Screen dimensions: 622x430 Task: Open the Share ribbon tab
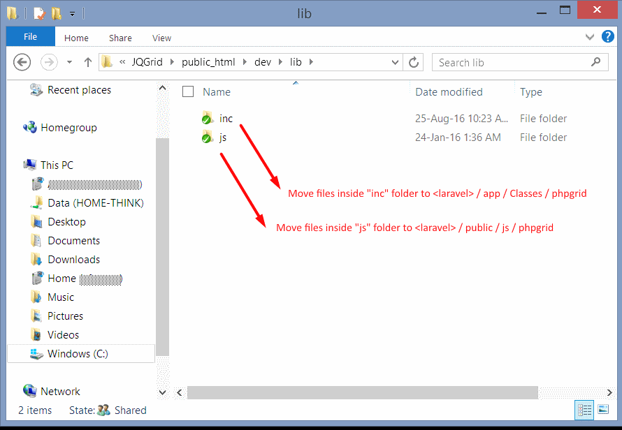(120, 38)
